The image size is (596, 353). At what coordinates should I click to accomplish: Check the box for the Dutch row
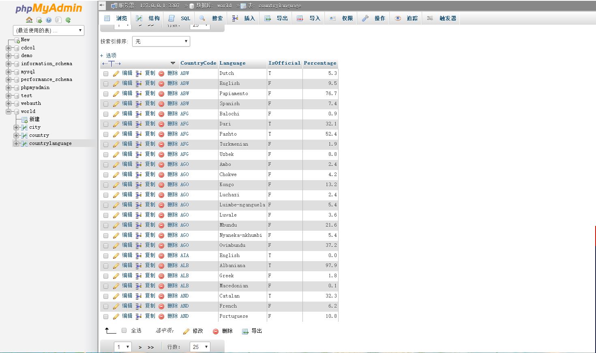click(x=106, y=74)
